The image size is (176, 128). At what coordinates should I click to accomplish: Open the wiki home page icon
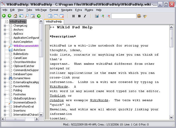pyautogui.click(x=15, y=16)
